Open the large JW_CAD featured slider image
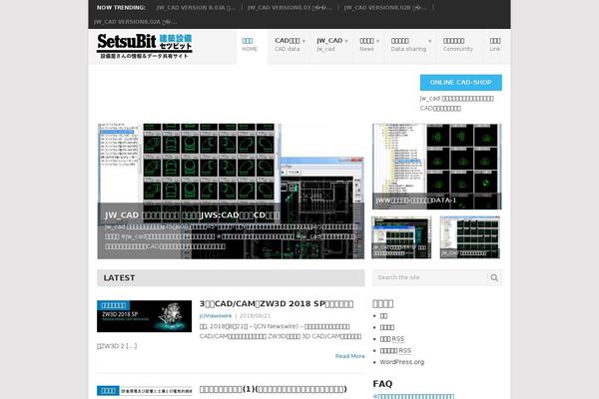 [x=231, y=191]
